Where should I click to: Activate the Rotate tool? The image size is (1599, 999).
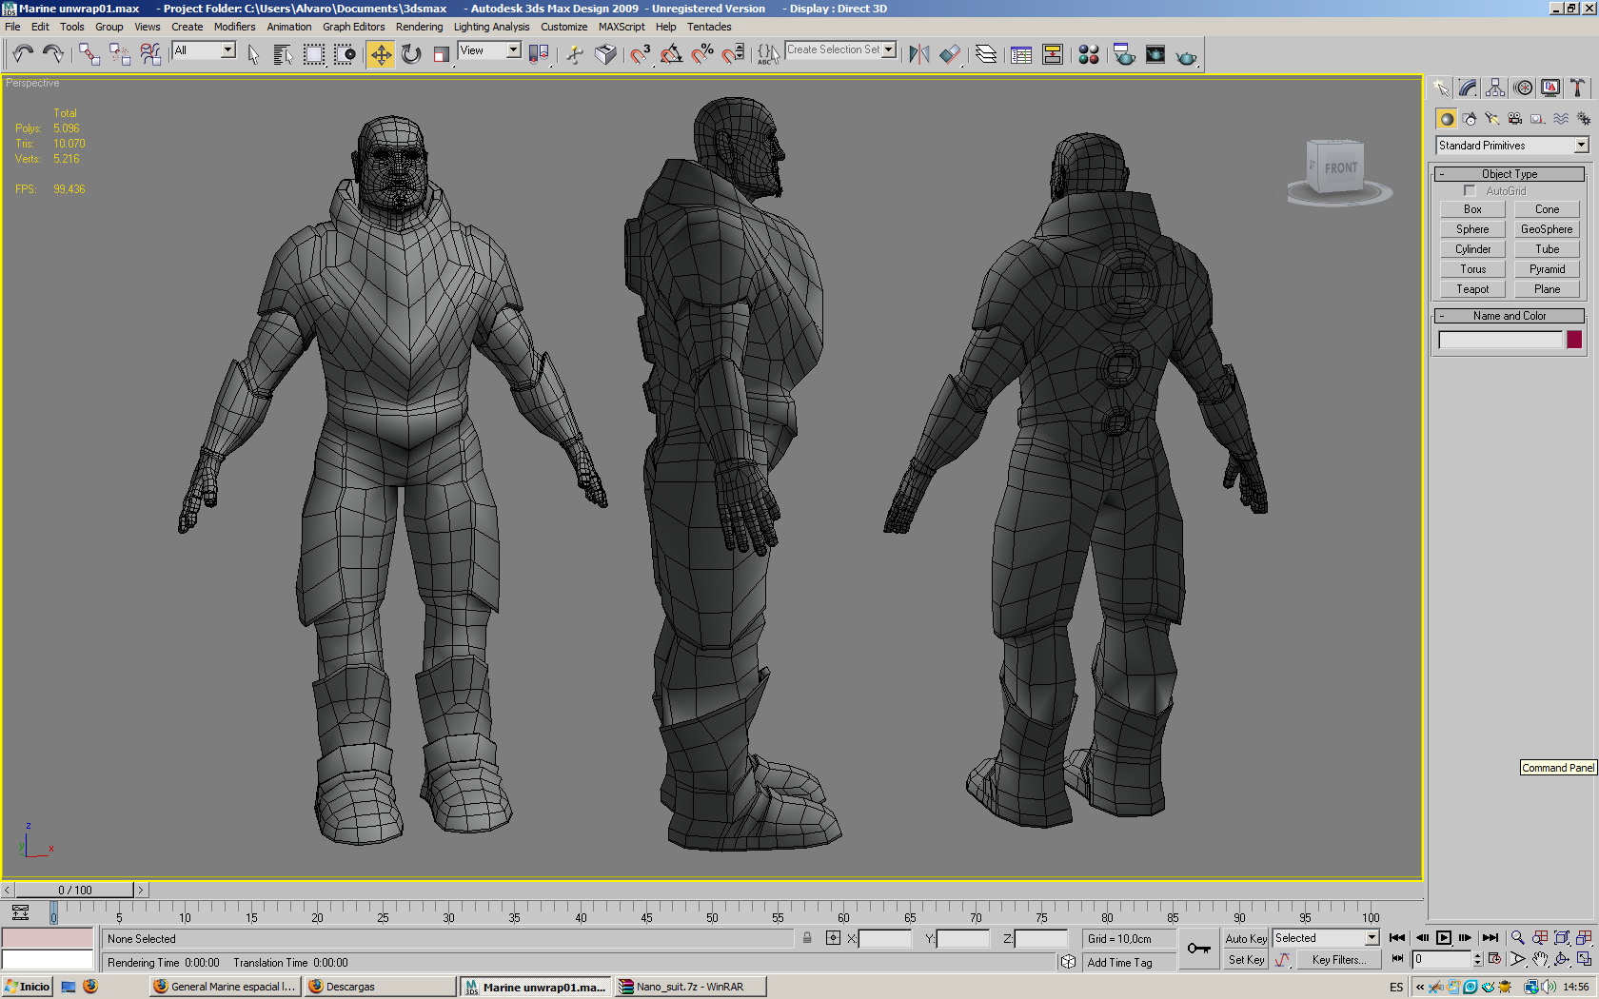[411, 54]
